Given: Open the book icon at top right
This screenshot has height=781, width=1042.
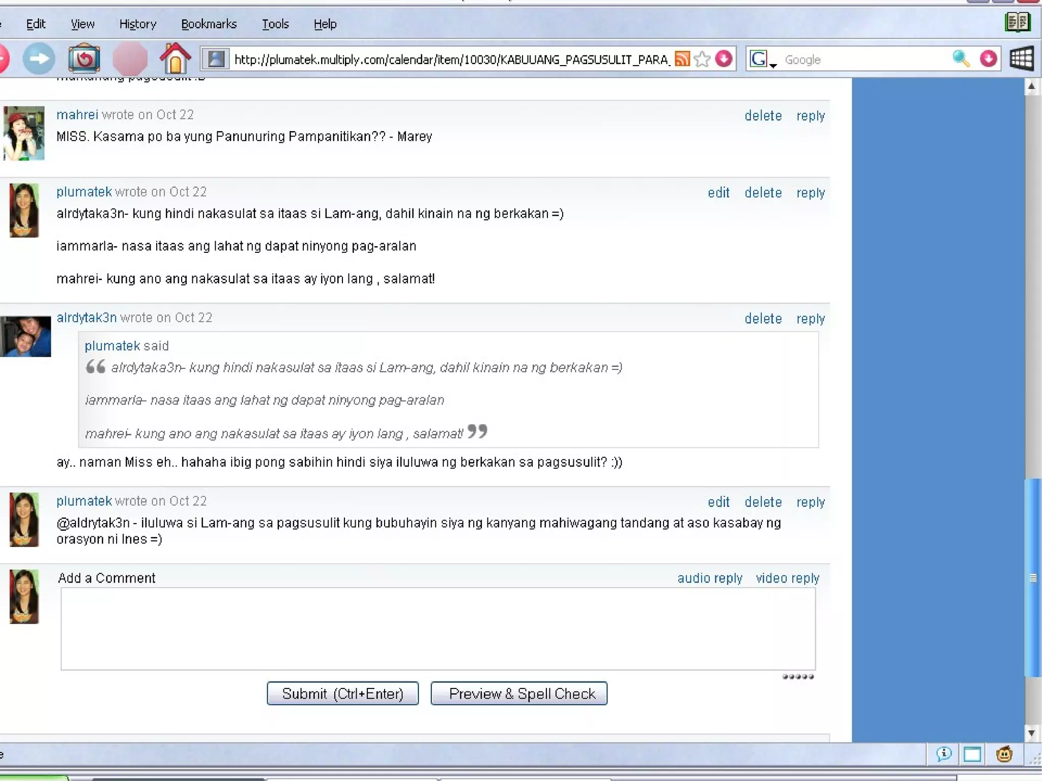Looking at the screenshot, I should pos(1017,22).
